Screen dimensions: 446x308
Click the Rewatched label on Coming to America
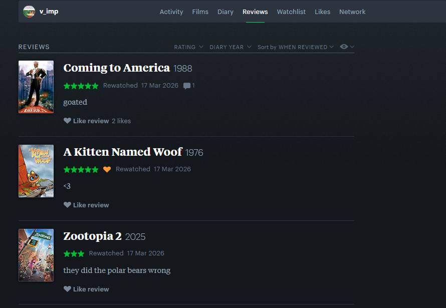click(x=120, y=86)
